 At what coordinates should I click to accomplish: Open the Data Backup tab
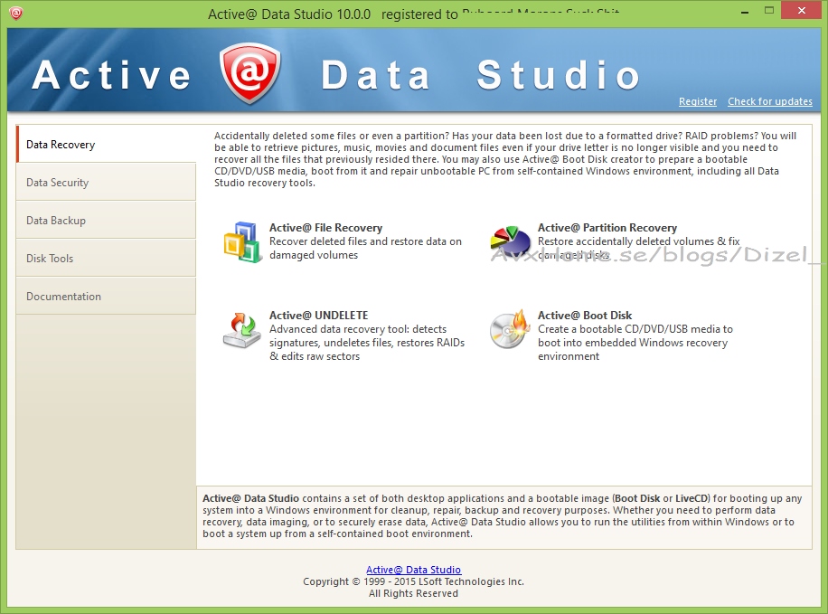pyautogui.click(x=106, y=221)
